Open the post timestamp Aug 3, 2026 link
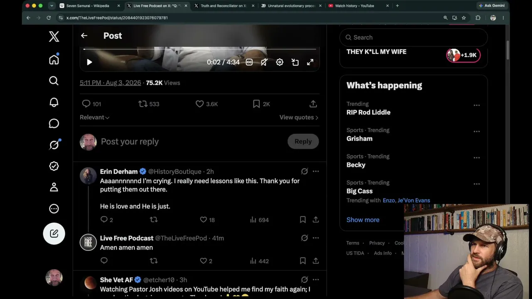The height and width of the screenshot is (299, 532). 110,83
